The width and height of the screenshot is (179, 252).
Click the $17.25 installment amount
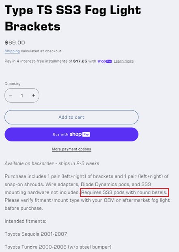[x=80, y=61]
